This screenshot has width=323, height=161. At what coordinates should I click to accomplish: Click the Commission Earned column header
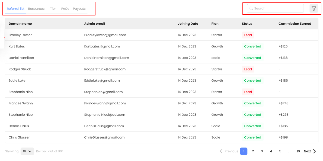pyautogui.click(x=295, y=24)
